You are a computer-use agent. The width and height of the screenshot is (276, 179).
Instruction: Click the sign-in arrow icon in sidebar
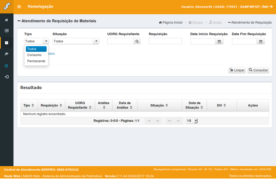tap(6, 77)
